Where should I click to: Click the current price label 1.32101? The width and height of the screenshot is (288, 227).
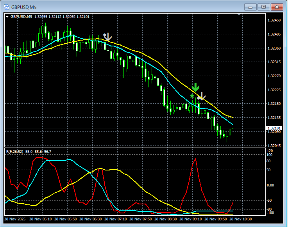[274, 128]
